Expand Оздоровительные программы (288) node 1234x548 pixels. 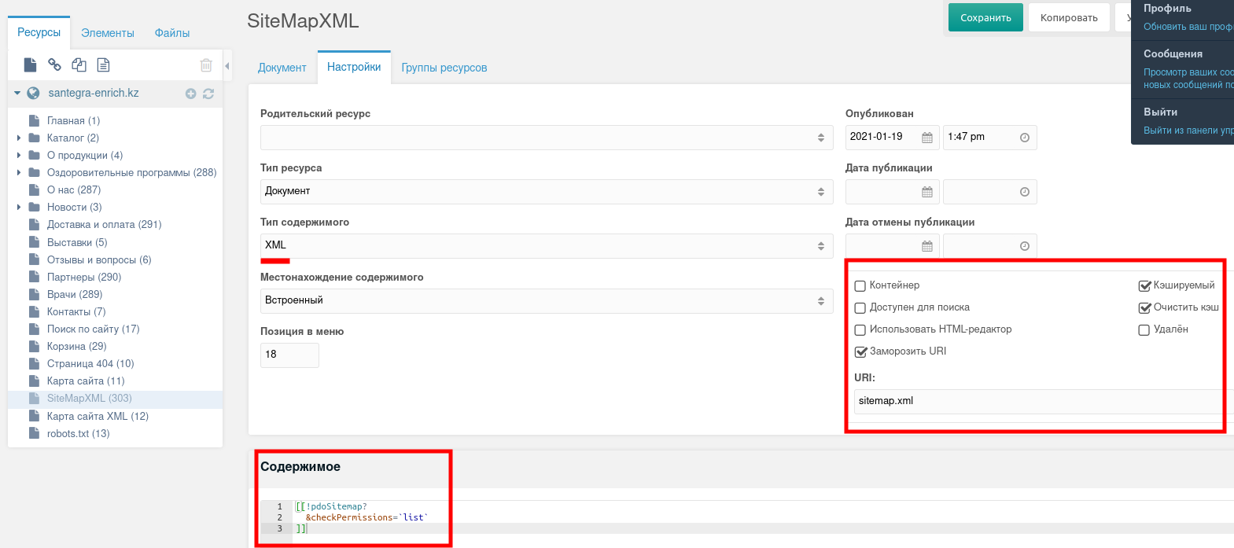point(19,172)
